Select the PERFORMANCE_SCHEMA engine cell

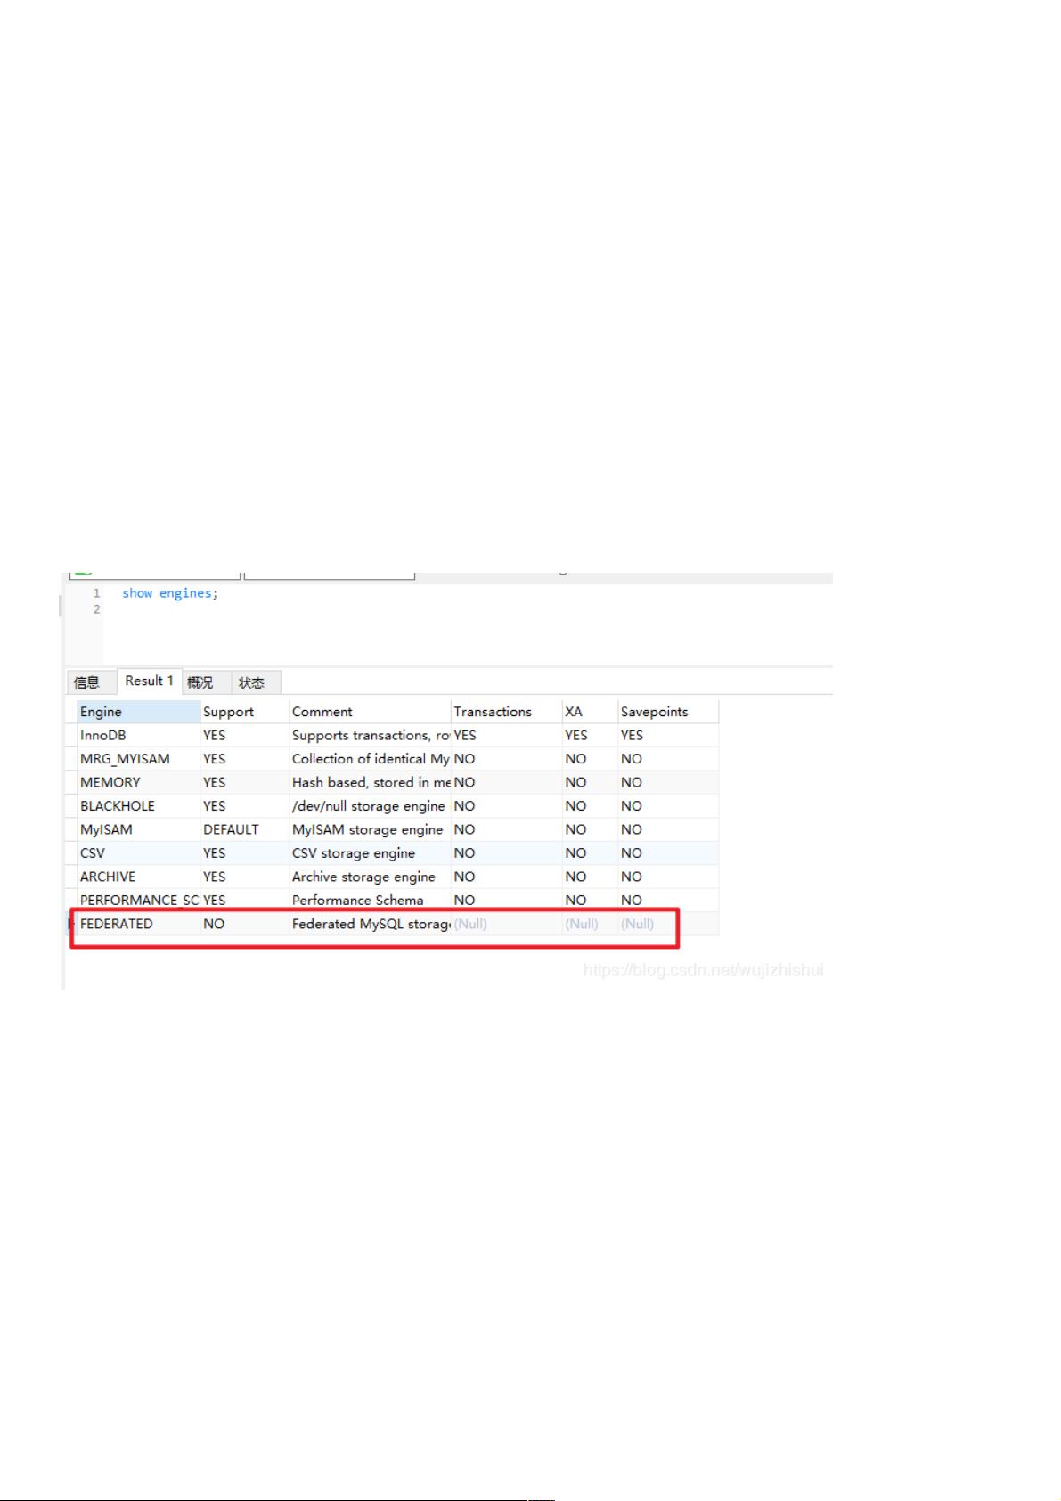pyautogui.click(x=138, y=901)
